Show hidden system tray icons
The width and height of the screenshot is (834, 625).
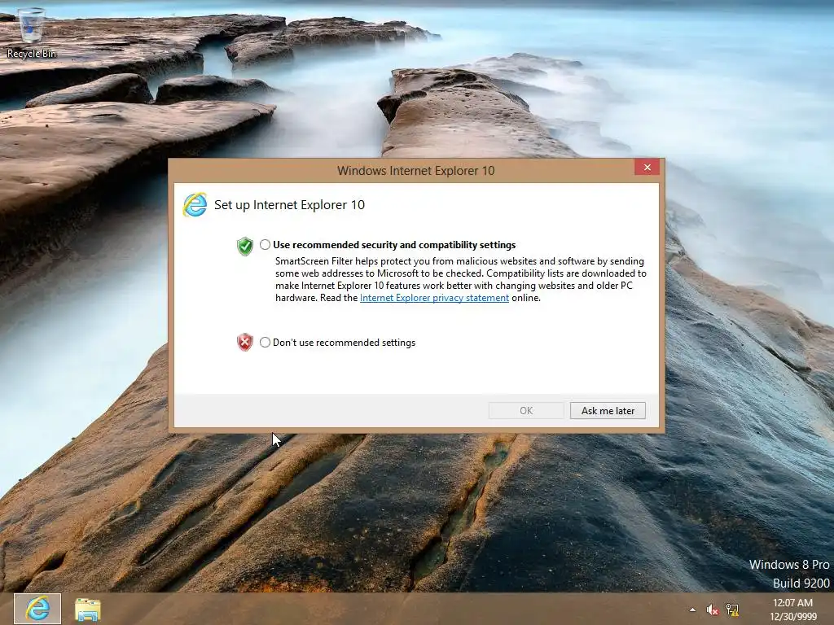[x=692, y=610]
